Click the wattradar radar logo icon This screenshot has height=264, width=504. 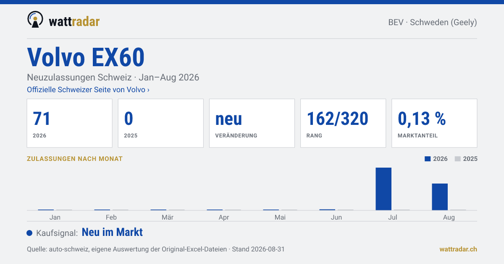tap(35, 20)
